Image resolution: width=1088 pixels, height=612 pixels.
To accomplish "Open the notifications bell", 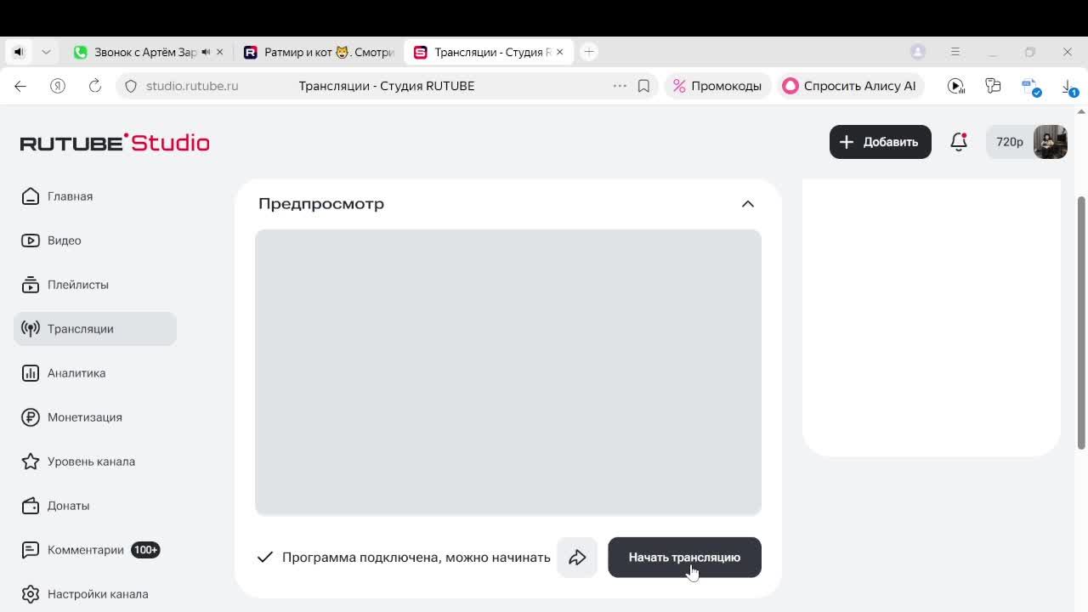I will point(959,142).
